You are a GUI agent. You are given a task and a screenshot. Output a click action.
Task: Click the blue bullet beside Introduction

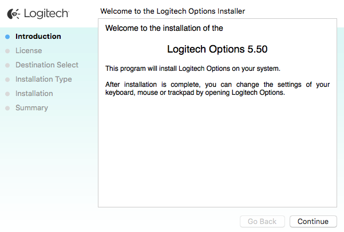pyautogui.click(x=7, y=37)
